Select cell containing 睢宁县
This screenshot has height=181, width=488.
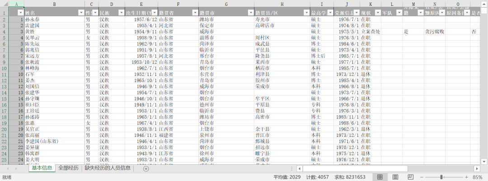(x=282, y=153)
